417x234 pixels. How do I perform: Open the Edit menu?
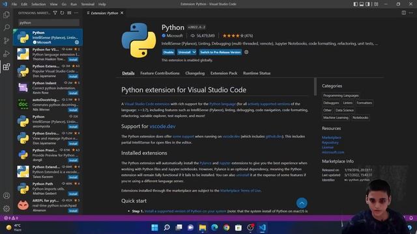point(24,5)
